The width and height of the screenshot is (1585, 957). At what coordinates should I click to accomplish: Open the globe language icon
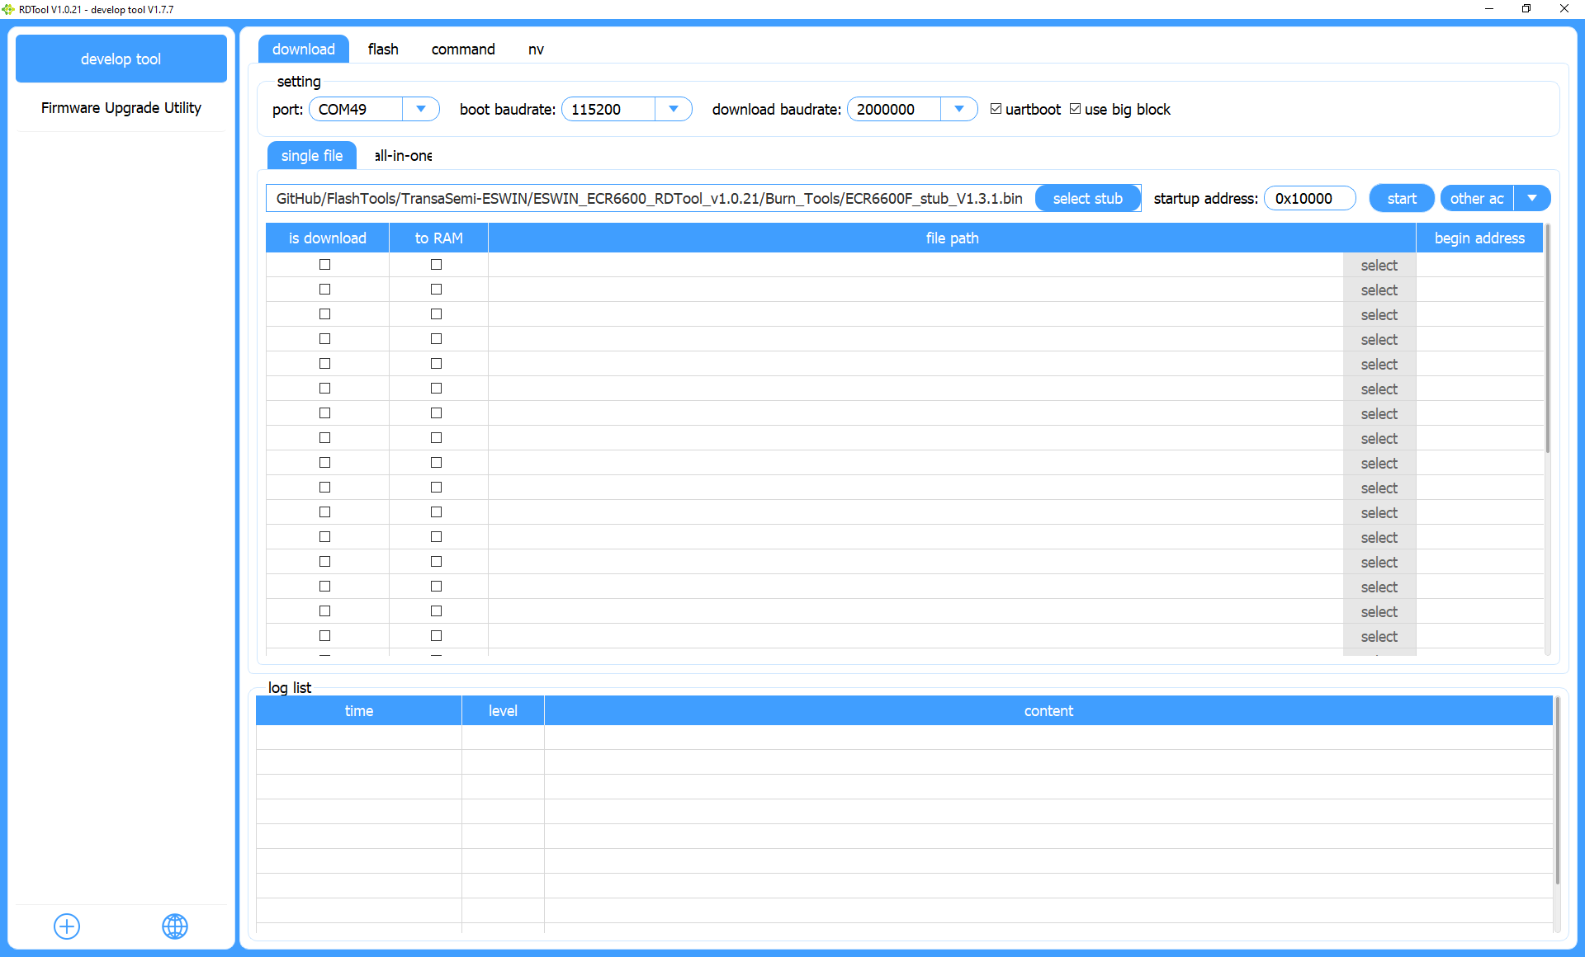175,926
